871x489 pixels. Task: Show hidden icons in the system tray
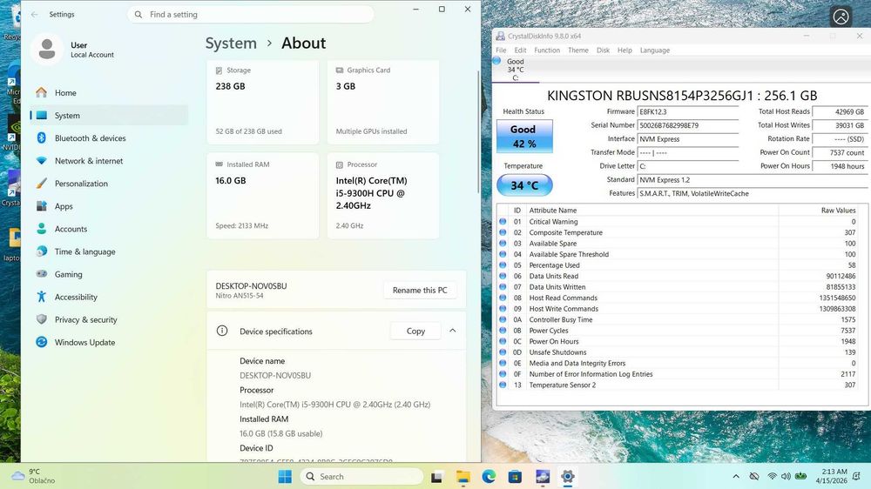[736, 477]
